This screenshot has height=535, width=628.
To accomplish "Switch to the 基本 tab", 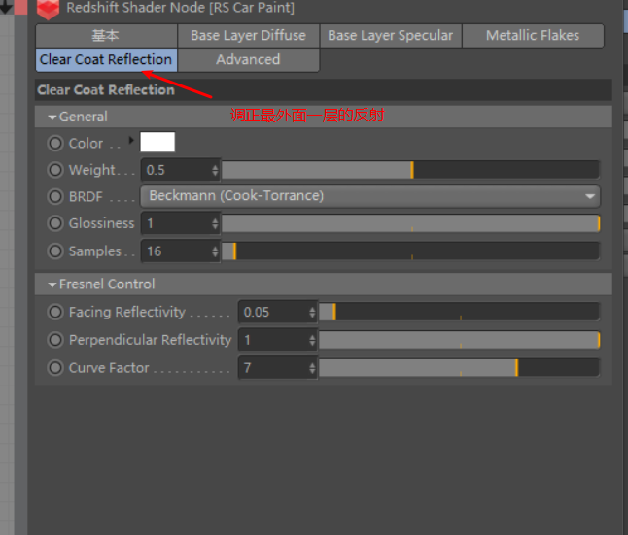I will coord(106,36).
